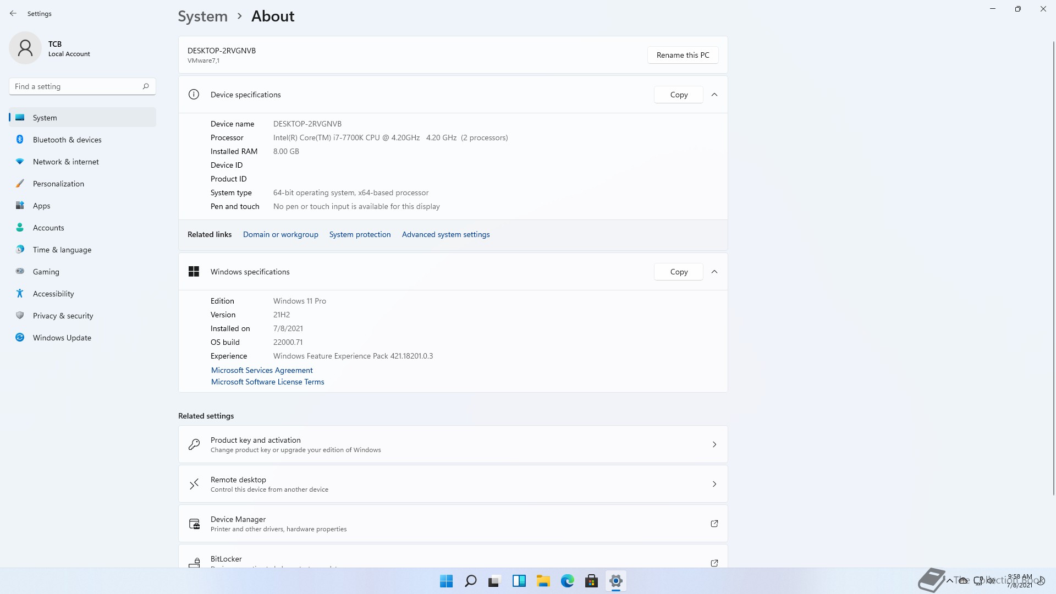Open Microsoft Services Agreement link
The height and width of the screenshot is (594, 1056).
(x=262, y=370)
